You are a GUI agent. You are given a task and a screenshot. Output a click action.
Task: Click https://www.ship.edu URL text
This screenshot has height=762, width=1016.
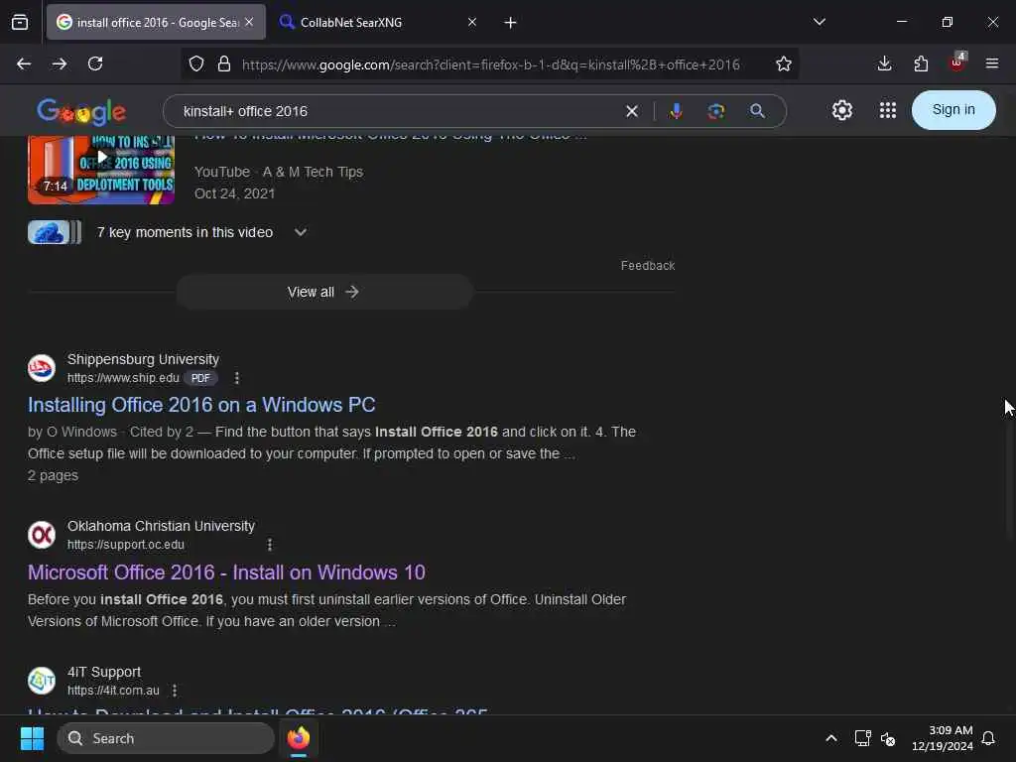(x=123, y=378)
